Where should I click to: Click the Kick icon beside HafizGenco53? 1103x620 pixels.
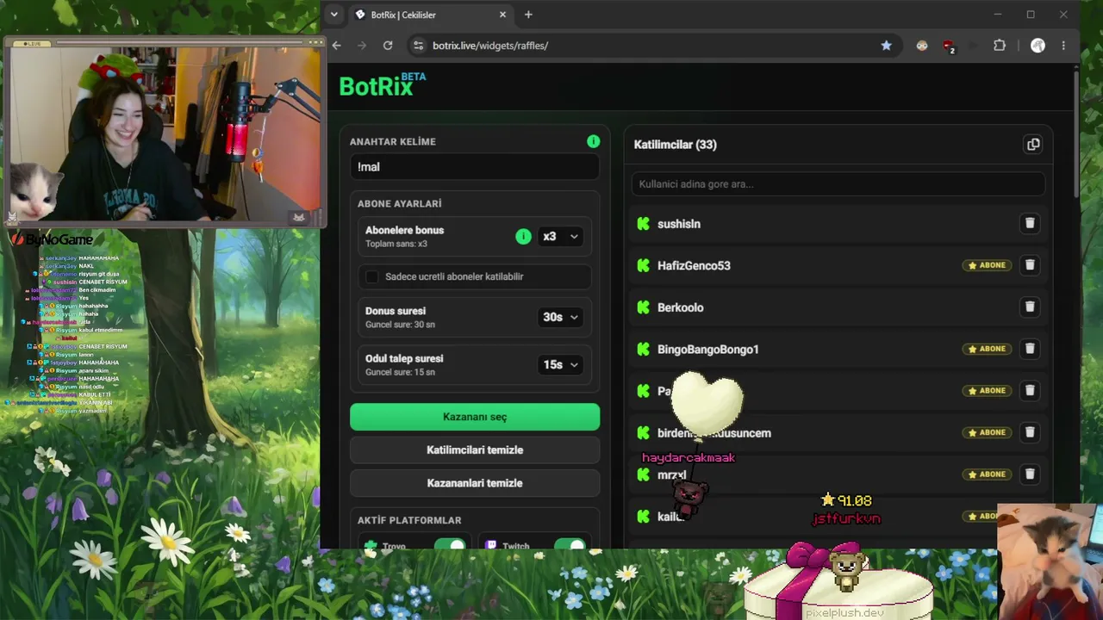pyautogui.click(x=643, y=265)
